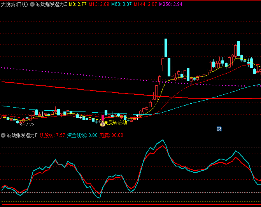
Task: Select the M13: 2.89 moving average label
Action: [99, 4]
